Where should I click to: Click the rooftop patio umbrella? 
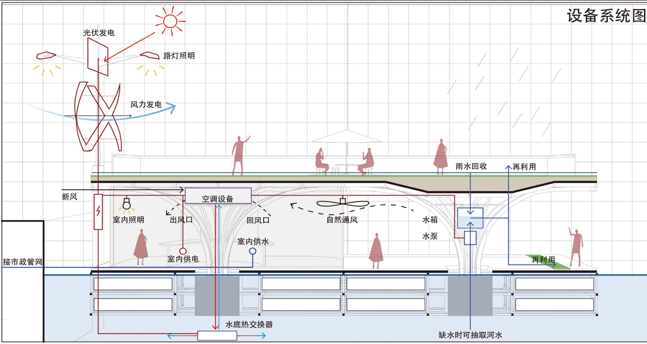coord(346,136)
